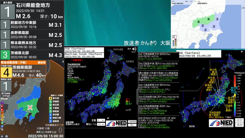
Task: Collapse the earthquake list panel triangle arrow
Action: tap(63, 62)
